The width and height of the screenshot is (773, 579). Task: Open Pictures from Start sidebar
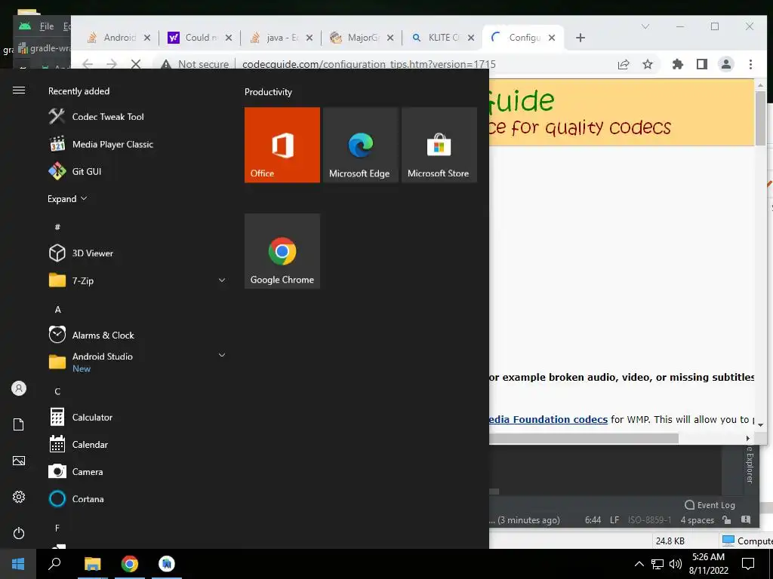pos(19,461)
